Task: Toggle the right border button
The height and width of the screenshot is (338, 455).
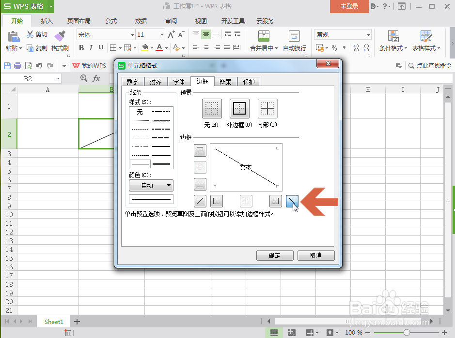Action: (x=275, y=201)
